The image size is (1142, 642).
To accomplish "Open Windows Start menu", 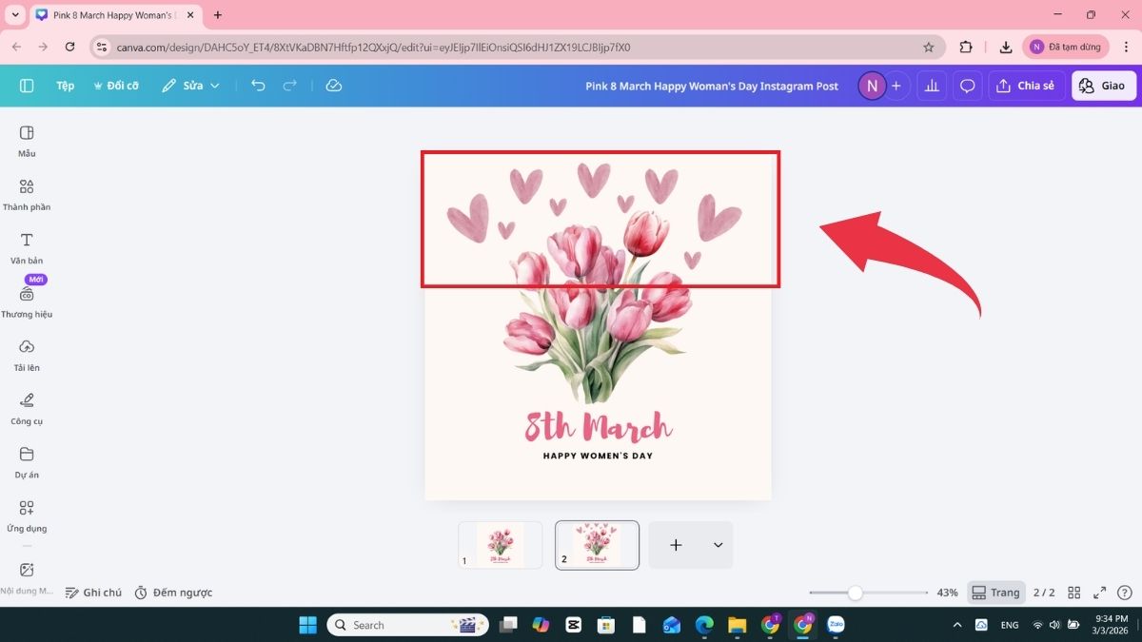I will pyautogui.click(x=308, y=625).
